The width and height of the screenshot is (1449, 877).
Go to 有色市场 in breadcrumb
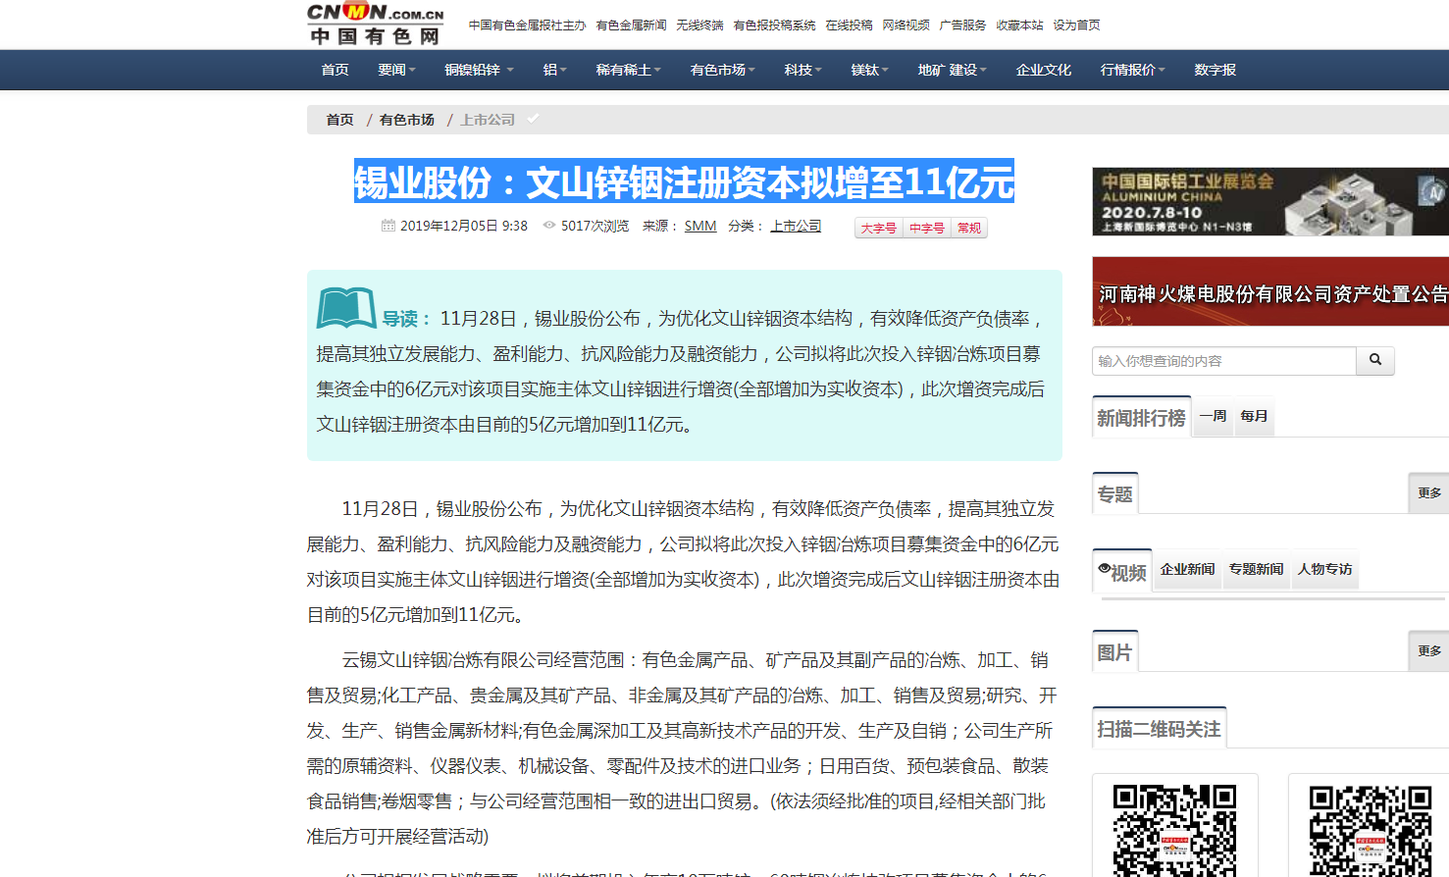point(406,120)
